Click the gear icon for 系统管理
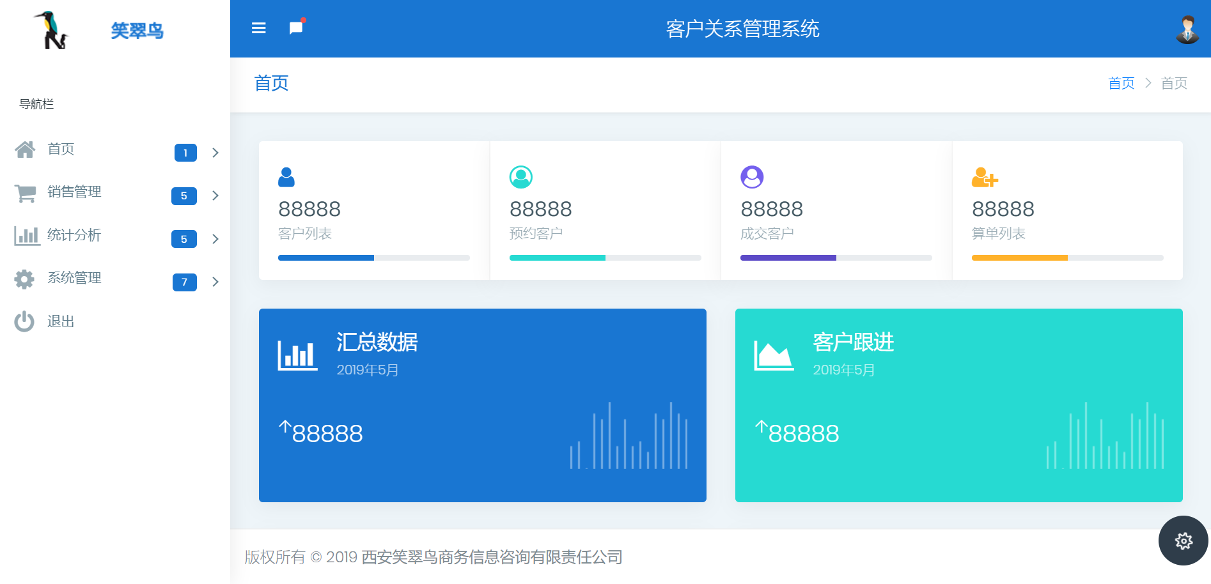Viewport: 1211px width, 584px height. pyautogui.click(x=24, y=279)
